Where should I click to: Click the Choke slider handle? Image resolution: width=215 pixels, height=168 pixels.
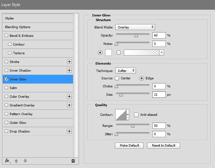coord(117,86)
